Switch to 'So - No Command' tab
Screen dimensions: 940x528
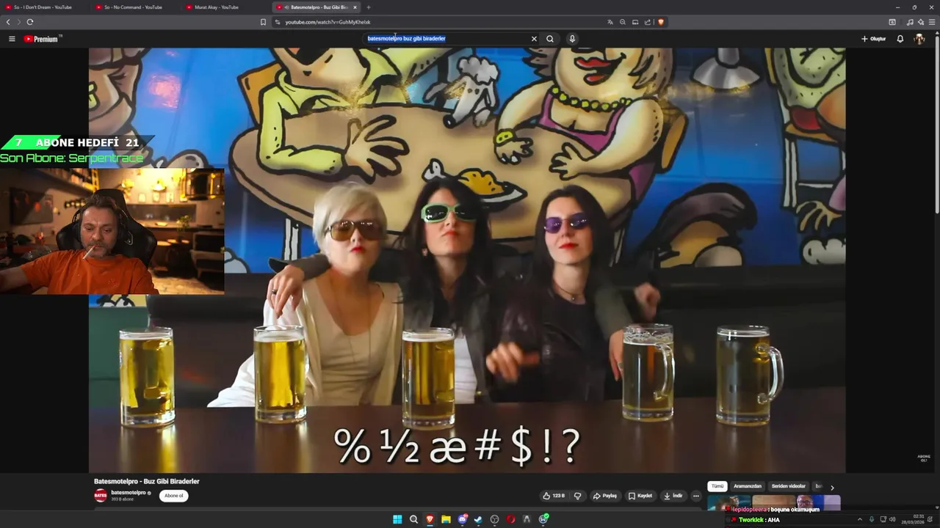(134, 7)
